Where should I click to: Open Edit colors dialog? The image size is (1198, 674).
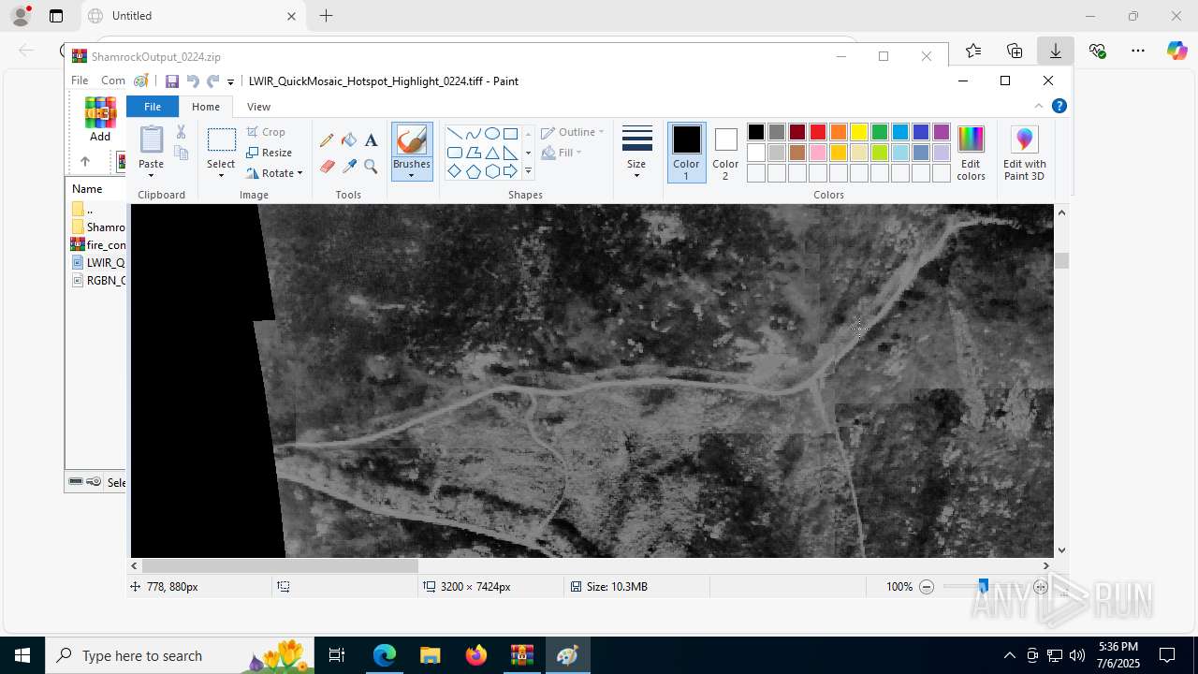point(971,153)
